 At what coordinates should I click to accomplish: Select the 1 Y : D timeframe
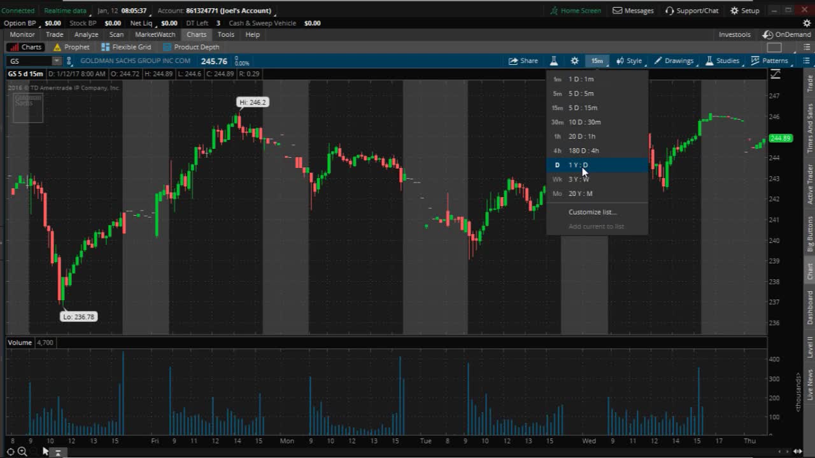597,165
